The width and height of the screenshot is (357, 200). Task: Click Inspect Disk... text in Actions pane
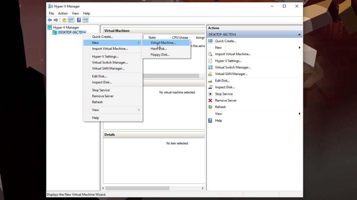[x=225, y=87]
